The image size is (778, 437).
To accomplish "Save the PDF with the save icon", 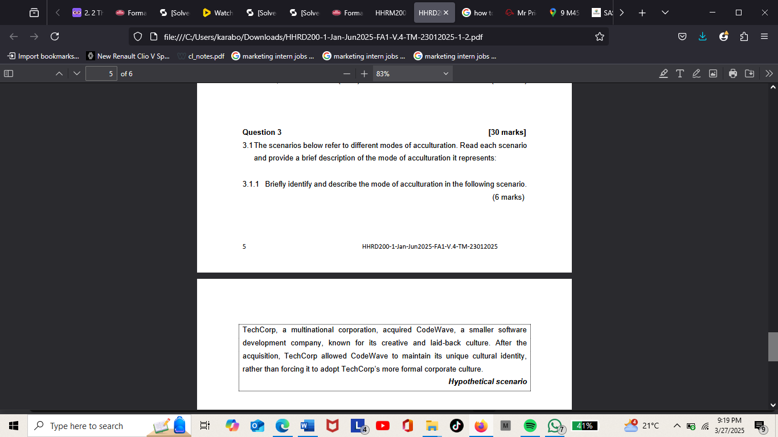I will pyautogui.click(x=750, y=73).
